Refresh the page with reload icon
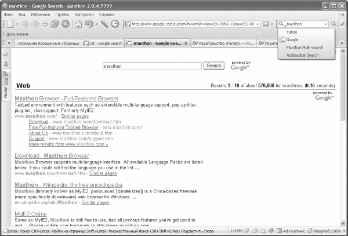348x236 pixels. [x=55, y=24]
